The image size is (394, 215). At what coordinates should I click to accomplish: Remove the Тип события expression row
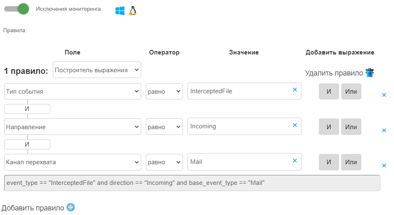384,95
